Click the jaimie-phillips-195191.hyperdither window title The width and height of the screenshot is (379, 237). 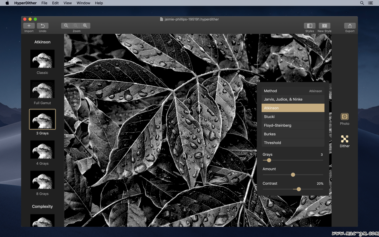coord(192,19)
